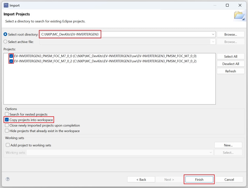Click the root directory path input field
The height and width of the screenshot is (188, 248).
124,34
